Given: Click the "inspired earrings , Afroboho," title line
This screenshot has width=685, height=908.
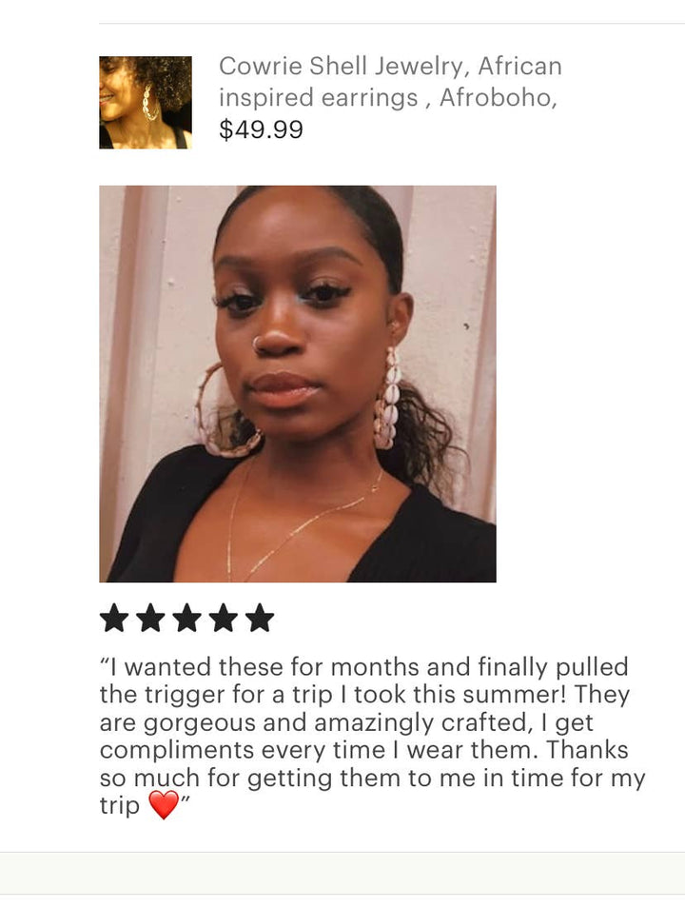Looking at the screenshot, I should tap(387, 97).
